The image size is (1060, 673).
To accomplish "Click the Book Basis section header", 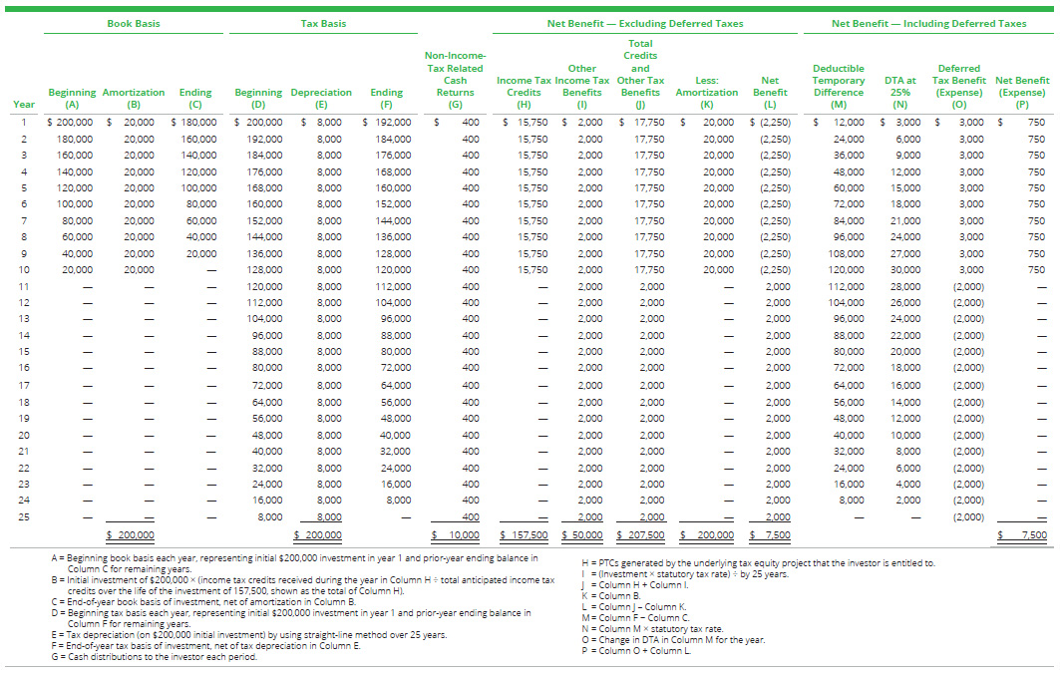I will [x=134, y=23].
